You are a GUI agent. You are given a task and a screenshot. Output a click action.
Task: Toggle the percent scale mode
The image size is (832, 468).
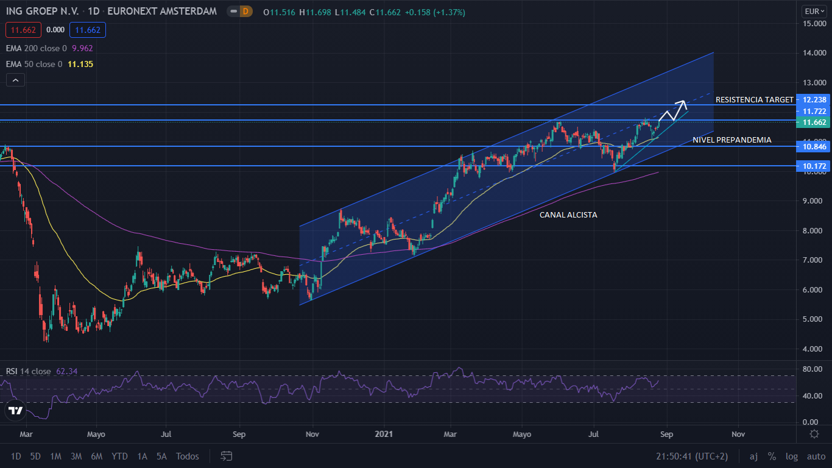coord(772,456)
